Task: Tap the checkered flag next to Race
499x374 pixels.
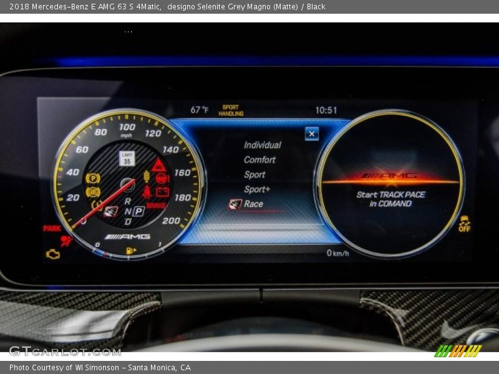Action: pyautogui.click(x=235, y=204)
